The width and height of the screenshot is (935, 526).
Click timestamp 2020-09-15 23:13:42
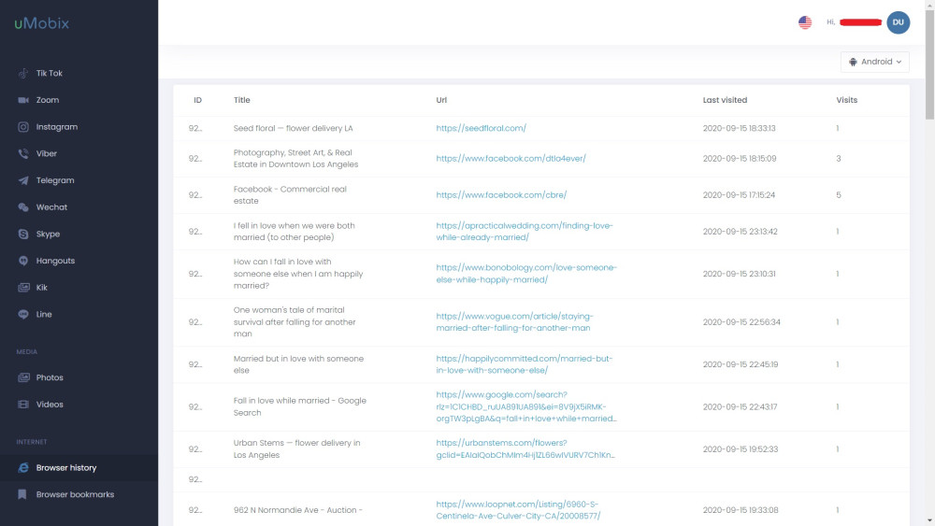tap(740, 231)
